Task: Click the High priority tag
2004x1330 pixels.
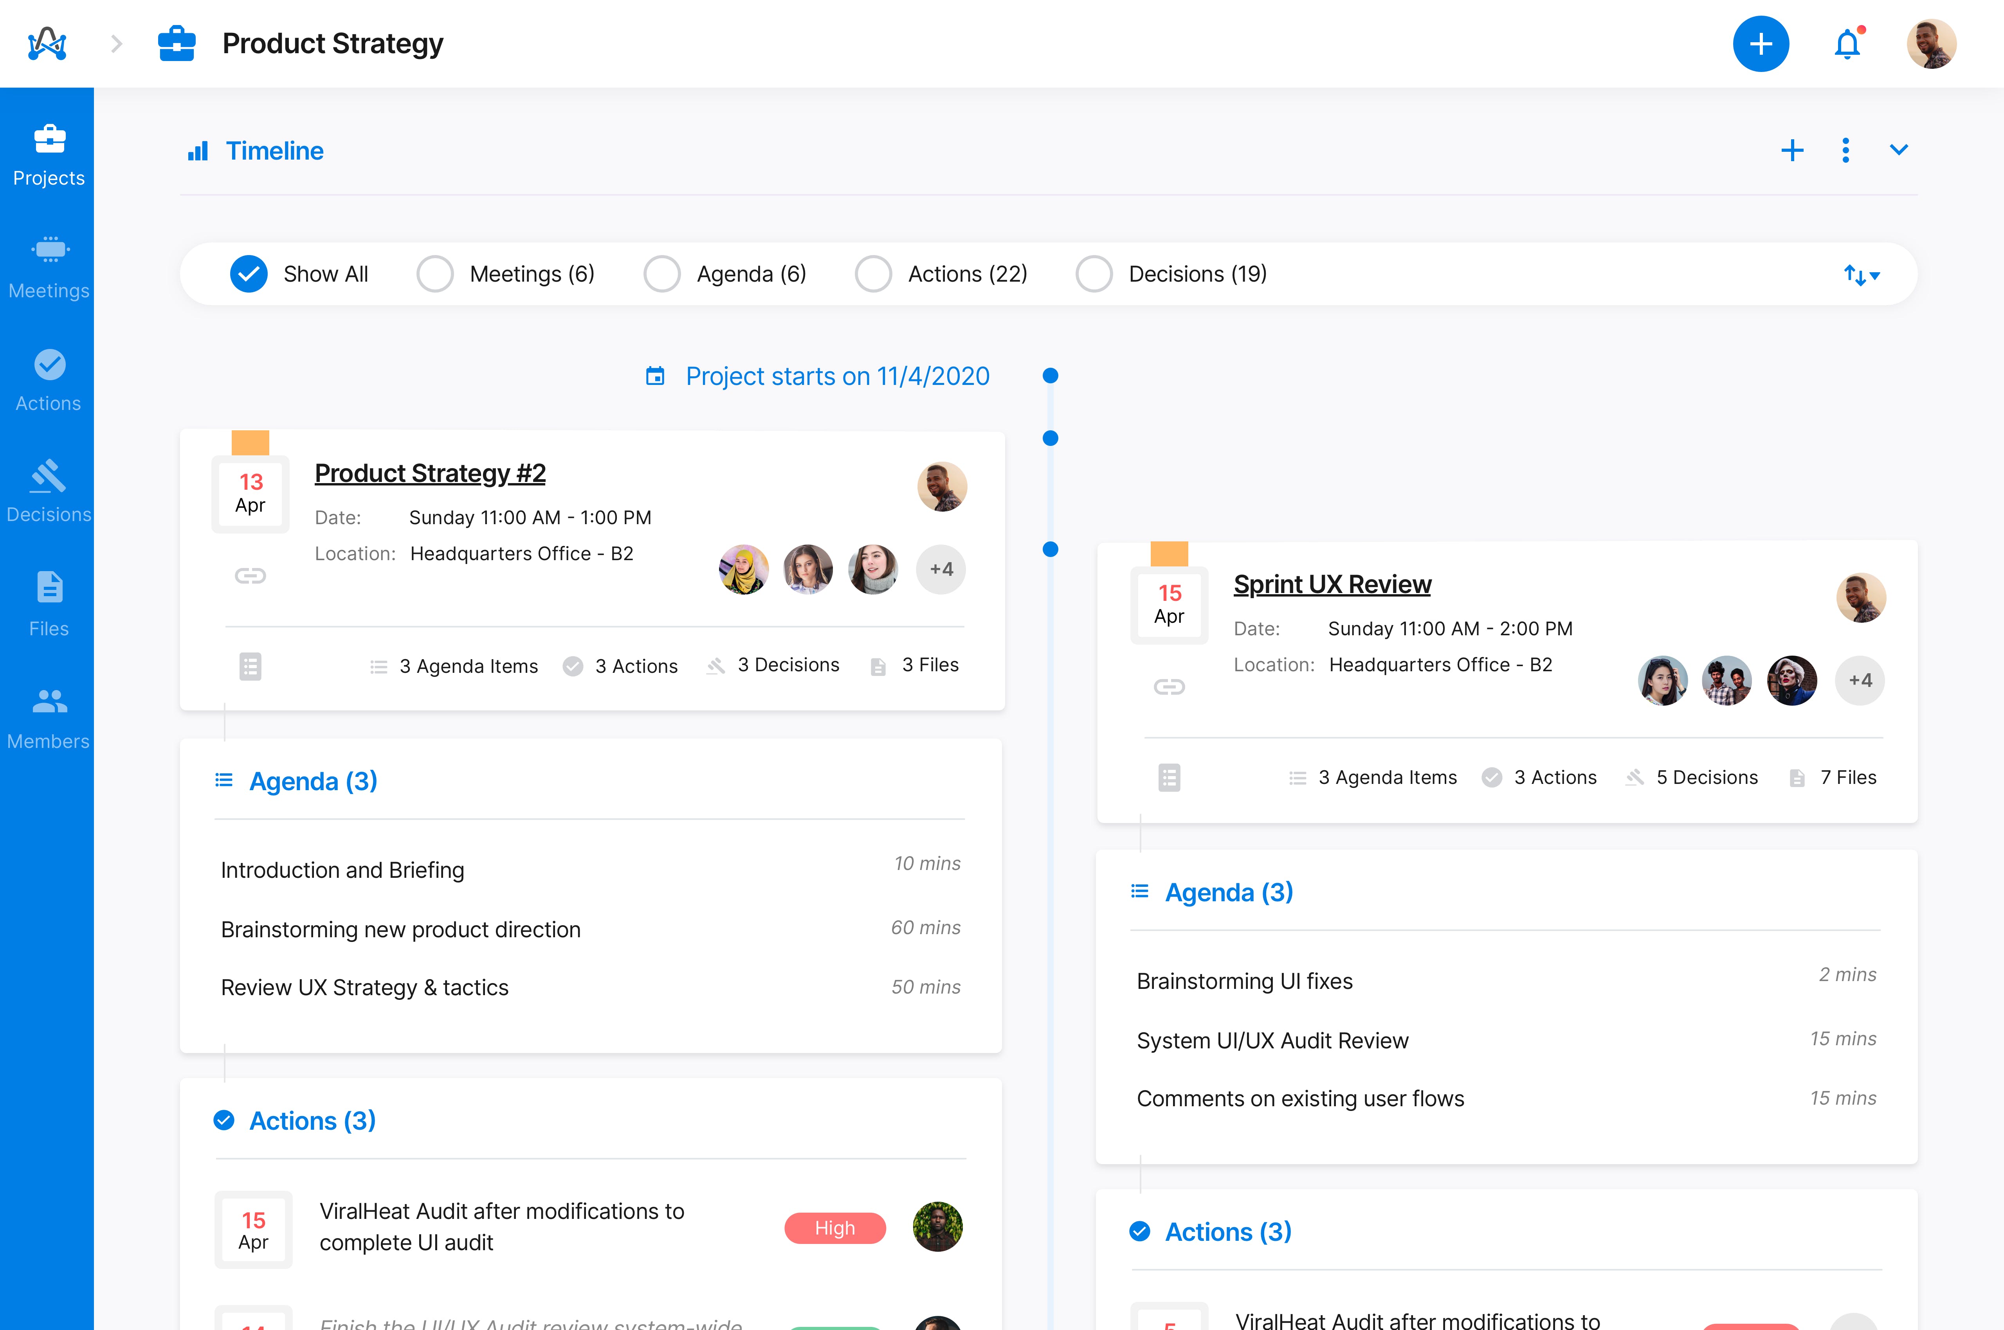Action: pos(834,1228)
